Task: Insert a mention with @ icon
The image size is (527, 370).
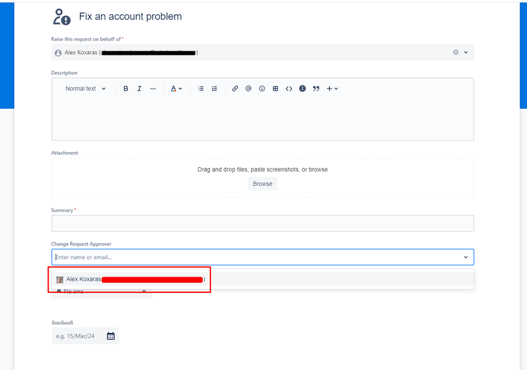Action: pos(248,89)
